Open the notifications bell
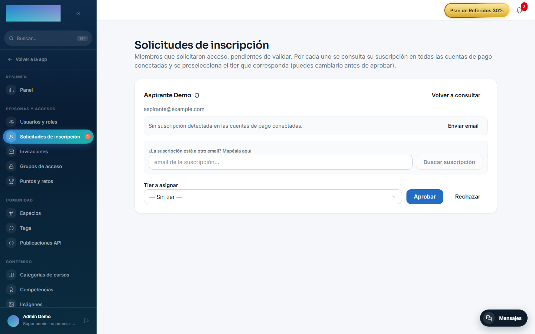This screenshot has height=334, width=535. click(x=519, y=10)
